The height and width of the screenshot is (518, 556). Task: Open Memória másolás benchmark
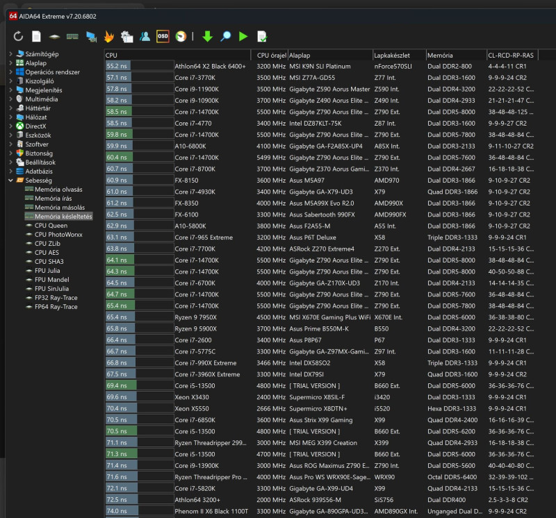click(60, 208)
